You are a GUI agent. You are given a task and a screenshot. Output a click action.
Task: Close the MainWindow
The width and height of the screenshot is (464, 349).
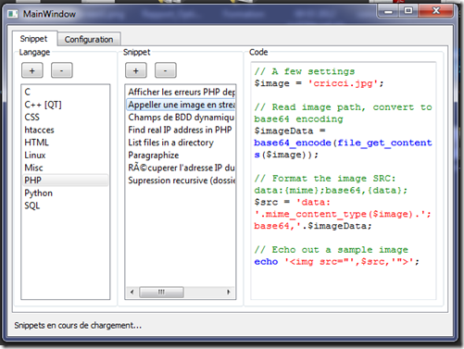[x=435, y=11]
